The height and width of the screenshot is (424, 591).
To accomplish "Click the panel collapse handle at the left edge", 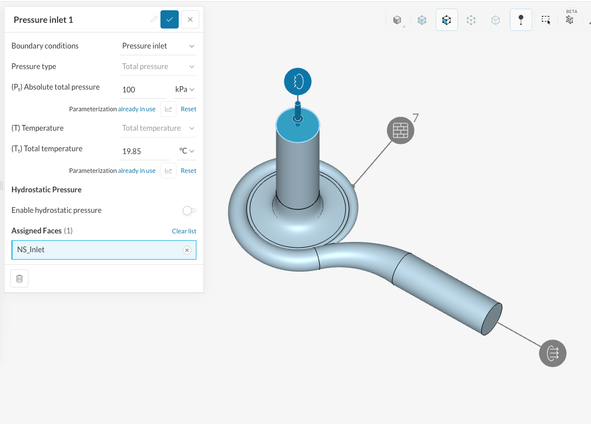I will 2,185.
